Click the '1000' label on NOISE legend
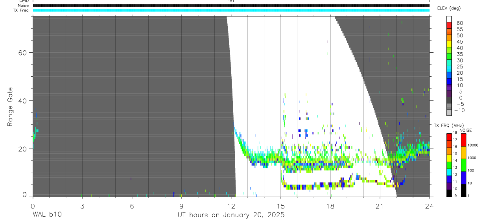The height and width of the screenshot is (223, 483). (x=472, y=158)
